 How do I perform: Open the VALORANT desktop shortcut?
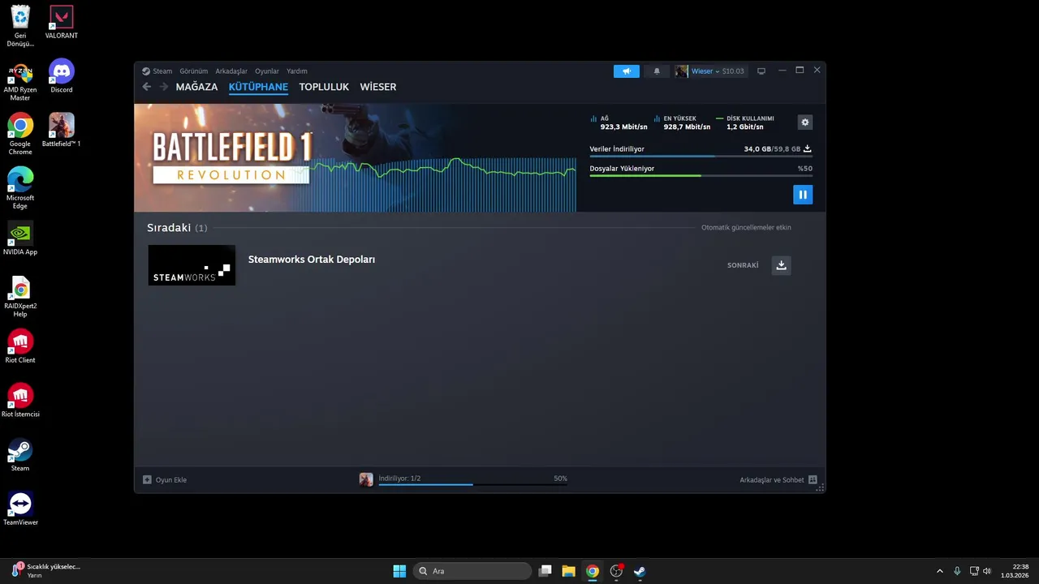click(61, 23)
